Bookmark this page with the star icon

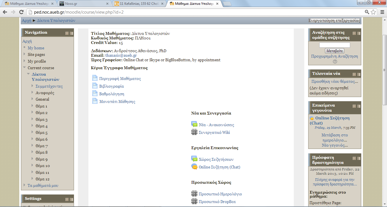click(x=373, y=12)
